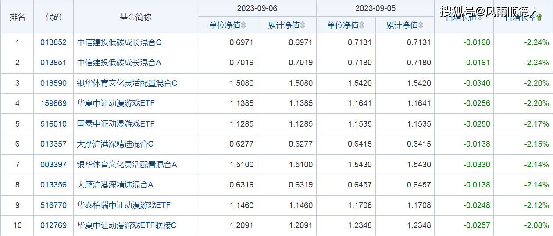Click the 华夏中证动漫游戏ETF fund name
This screenshot has height=236, width=553.
tap(116, 103)
